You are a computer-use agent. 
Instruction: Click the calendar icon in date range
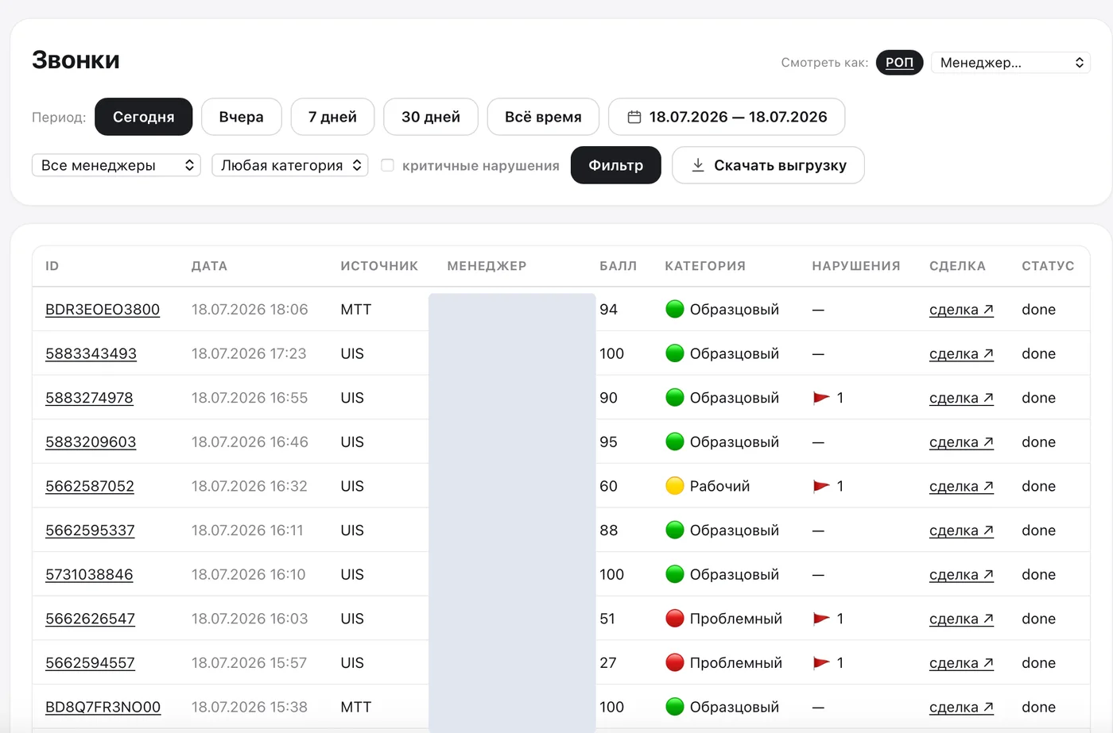click(x=634, y=118)
